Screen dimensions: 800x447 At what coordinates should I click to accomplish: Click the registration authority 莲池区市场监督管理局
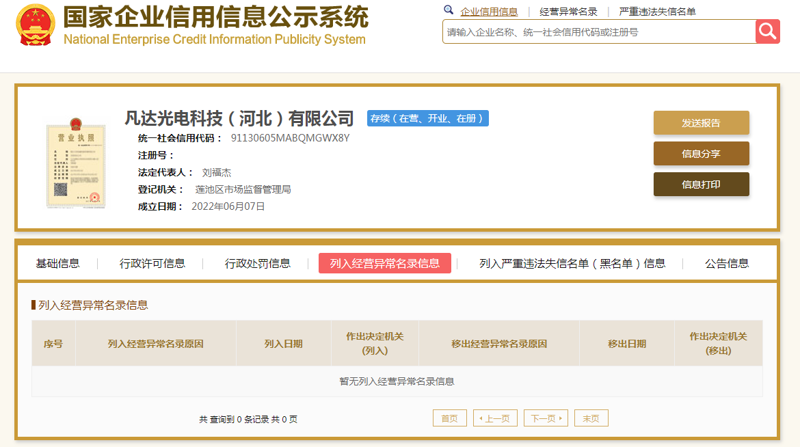tap(243, 189)
